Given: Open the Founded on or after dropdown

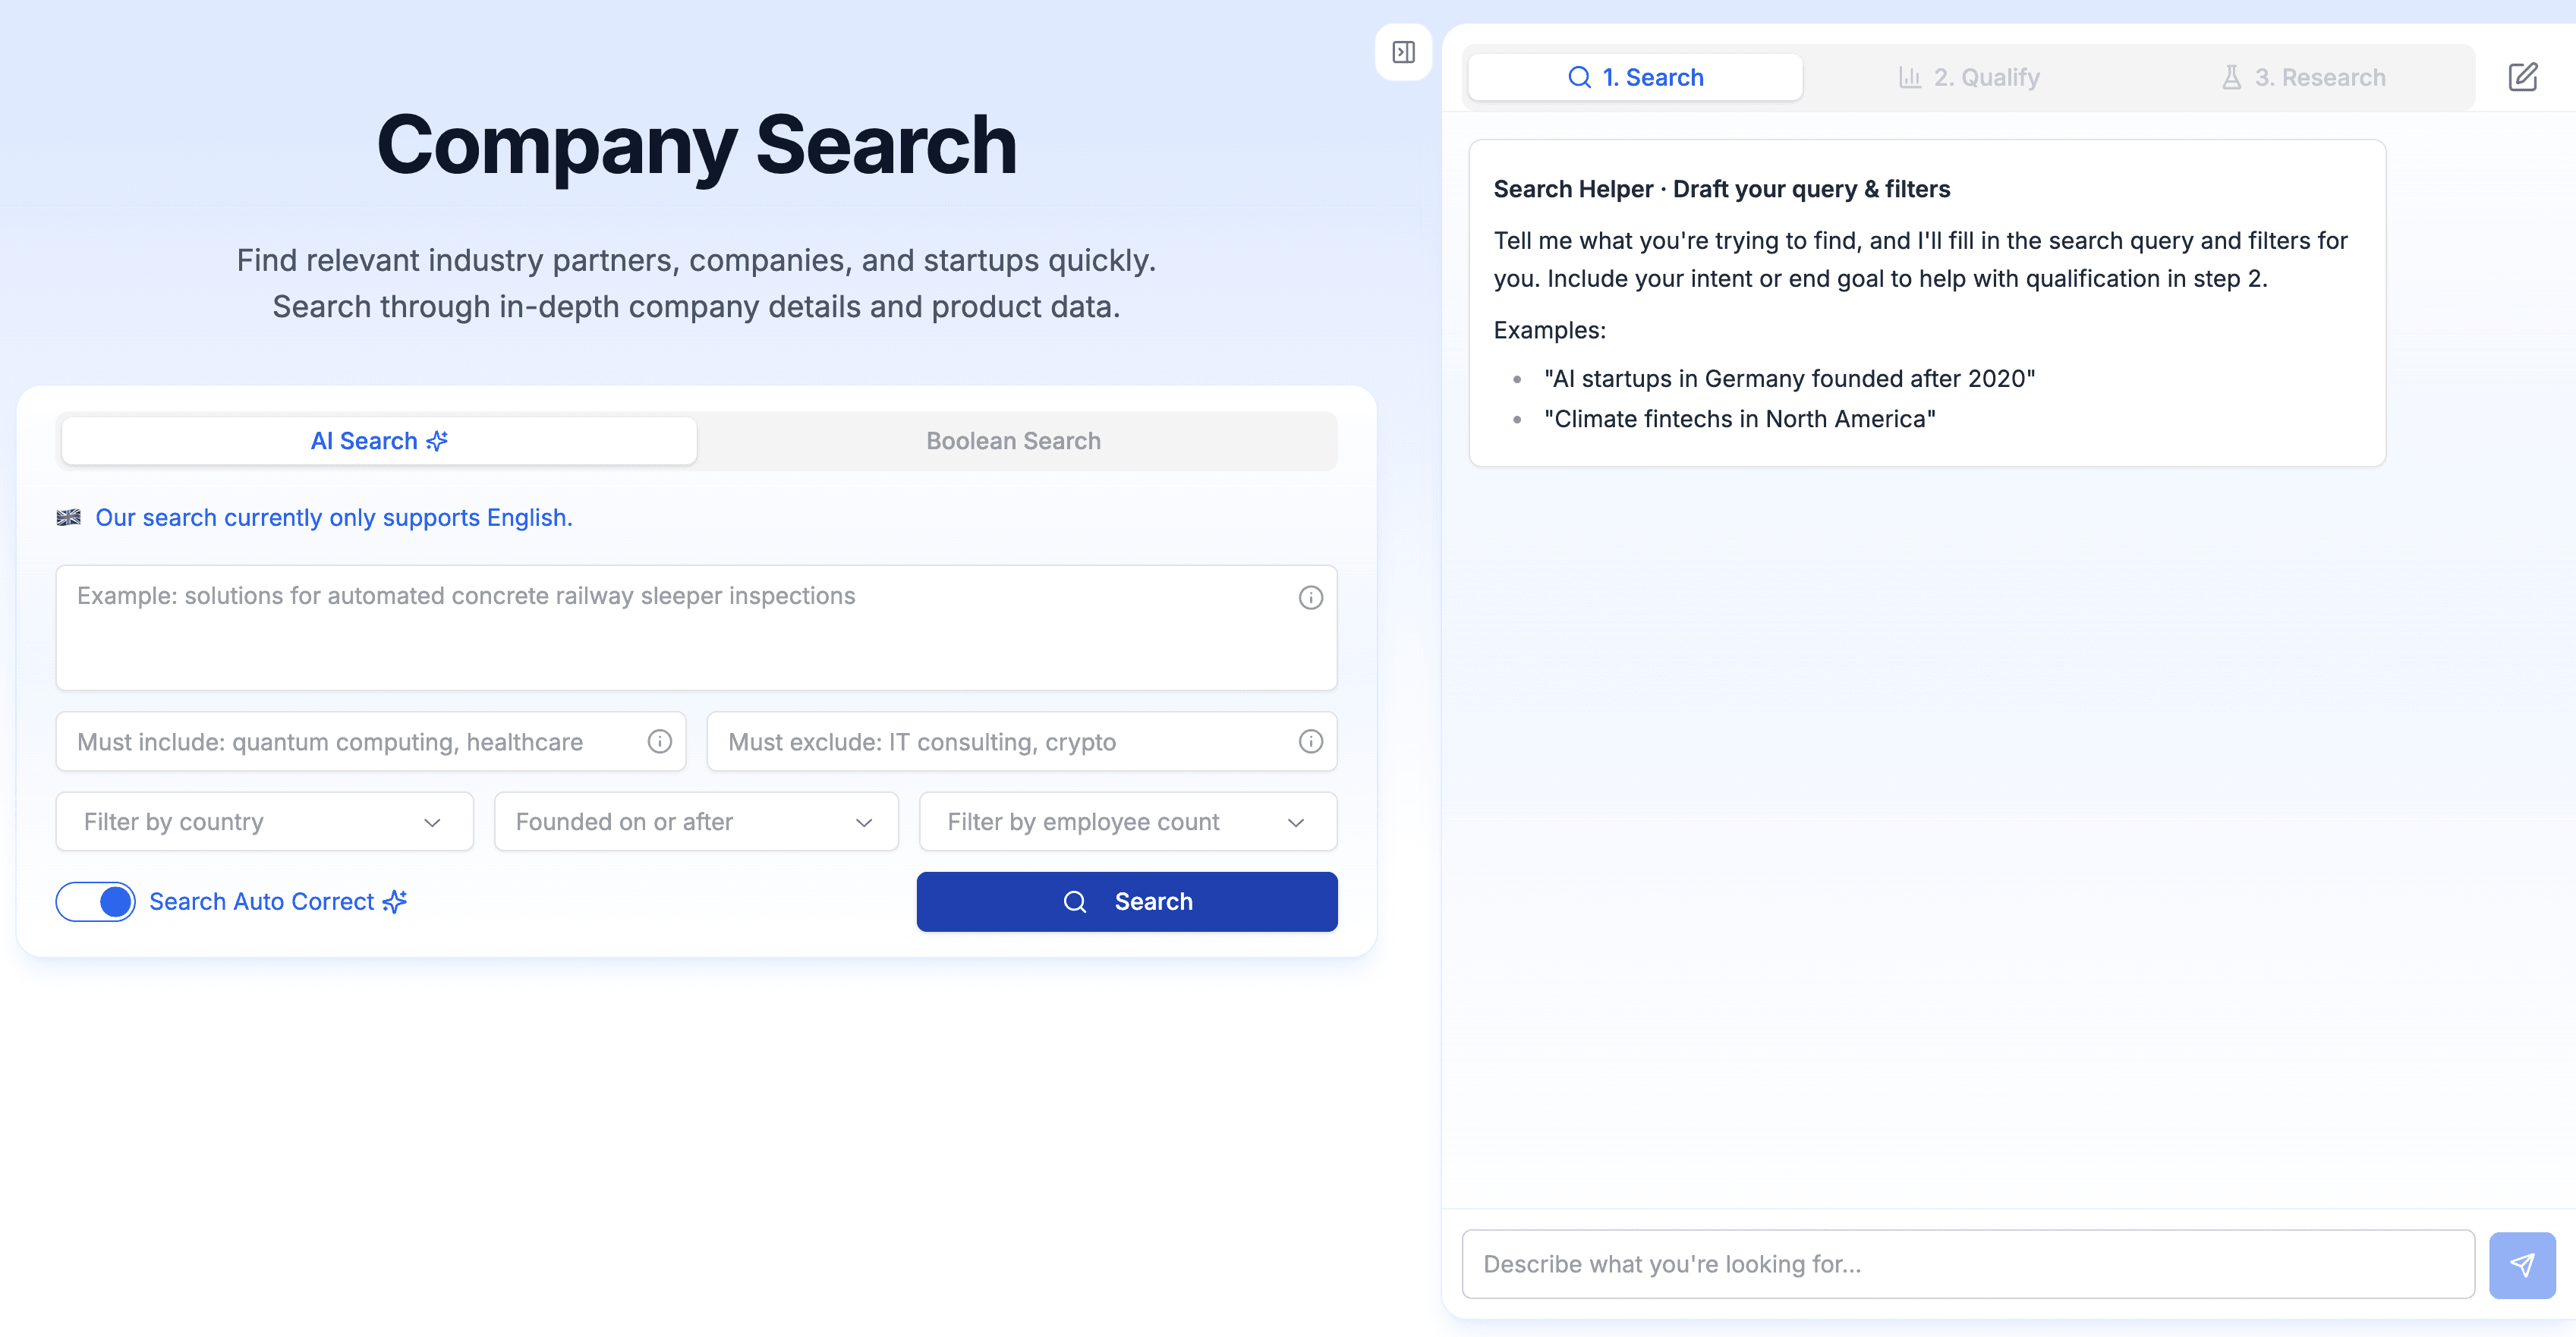Looking at the screenshot, I should click(x=695, y=821).
